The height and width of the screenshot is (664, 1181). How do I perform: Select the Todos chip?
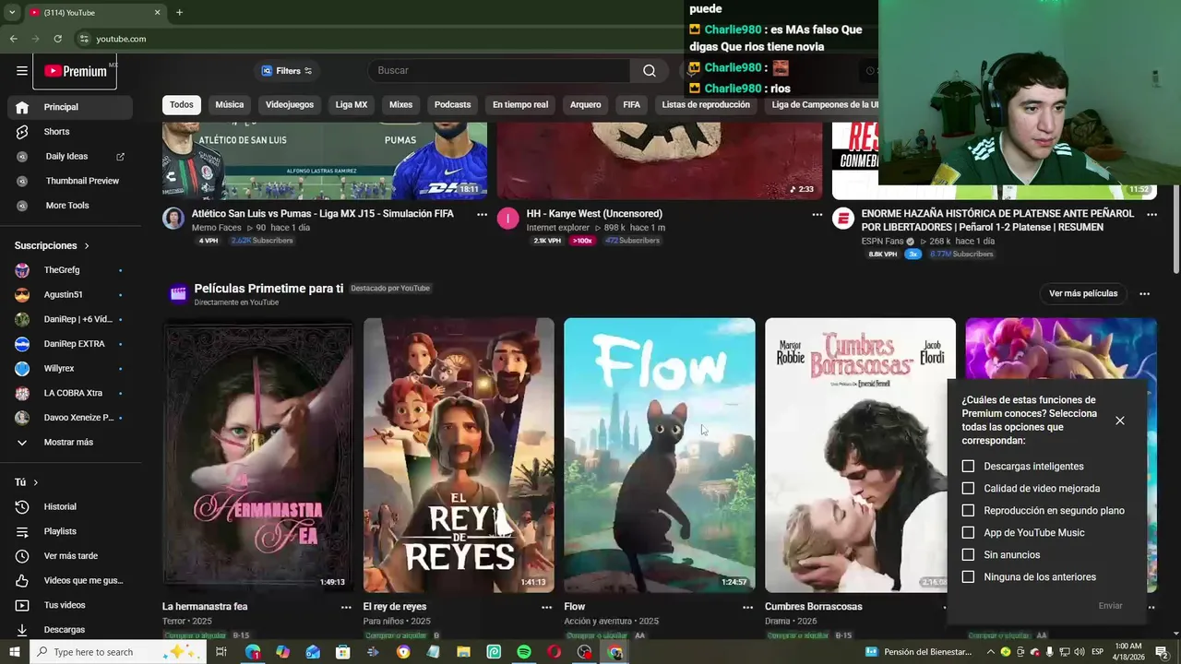[x=182, y=105]
